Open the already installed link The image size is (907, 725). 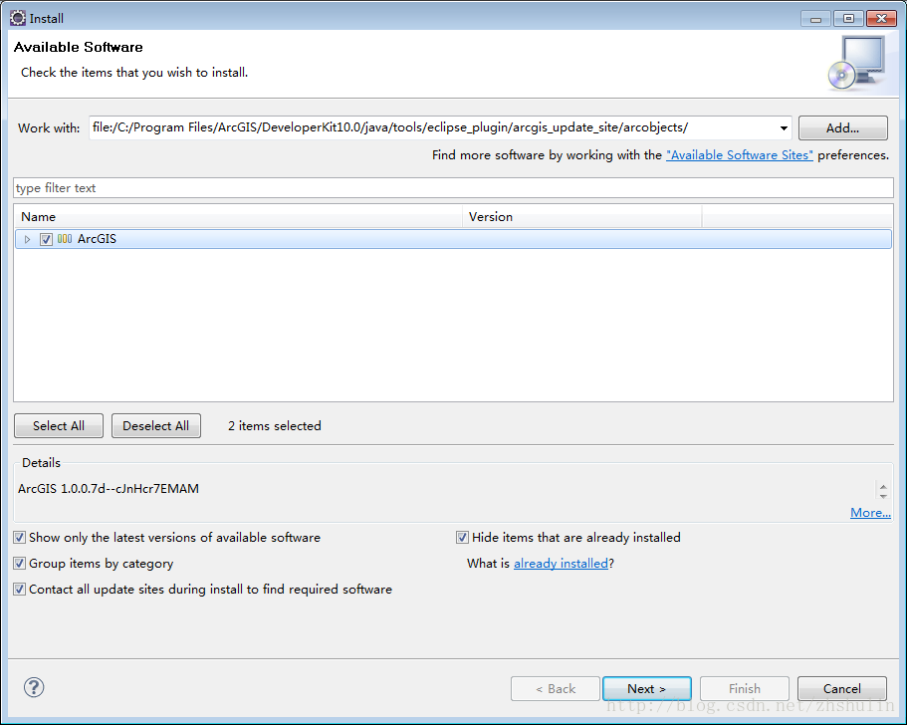[x=561, y=564]
